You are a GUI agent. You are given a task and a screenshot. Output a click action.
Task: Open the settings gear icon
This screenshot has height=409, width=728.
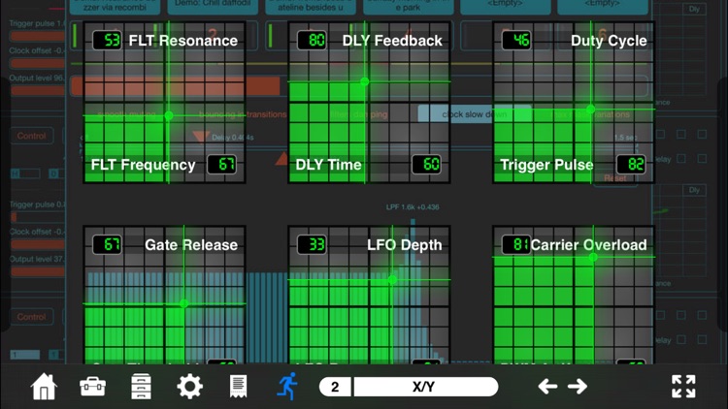coord(190,387)
